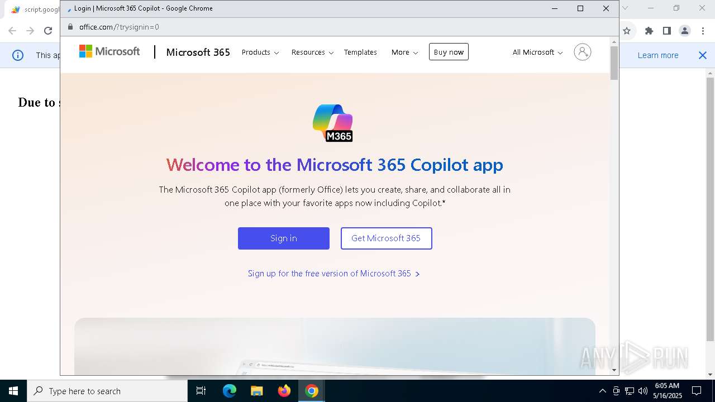
Task: Maximize the Login popup window
Action: click(580, 8)
